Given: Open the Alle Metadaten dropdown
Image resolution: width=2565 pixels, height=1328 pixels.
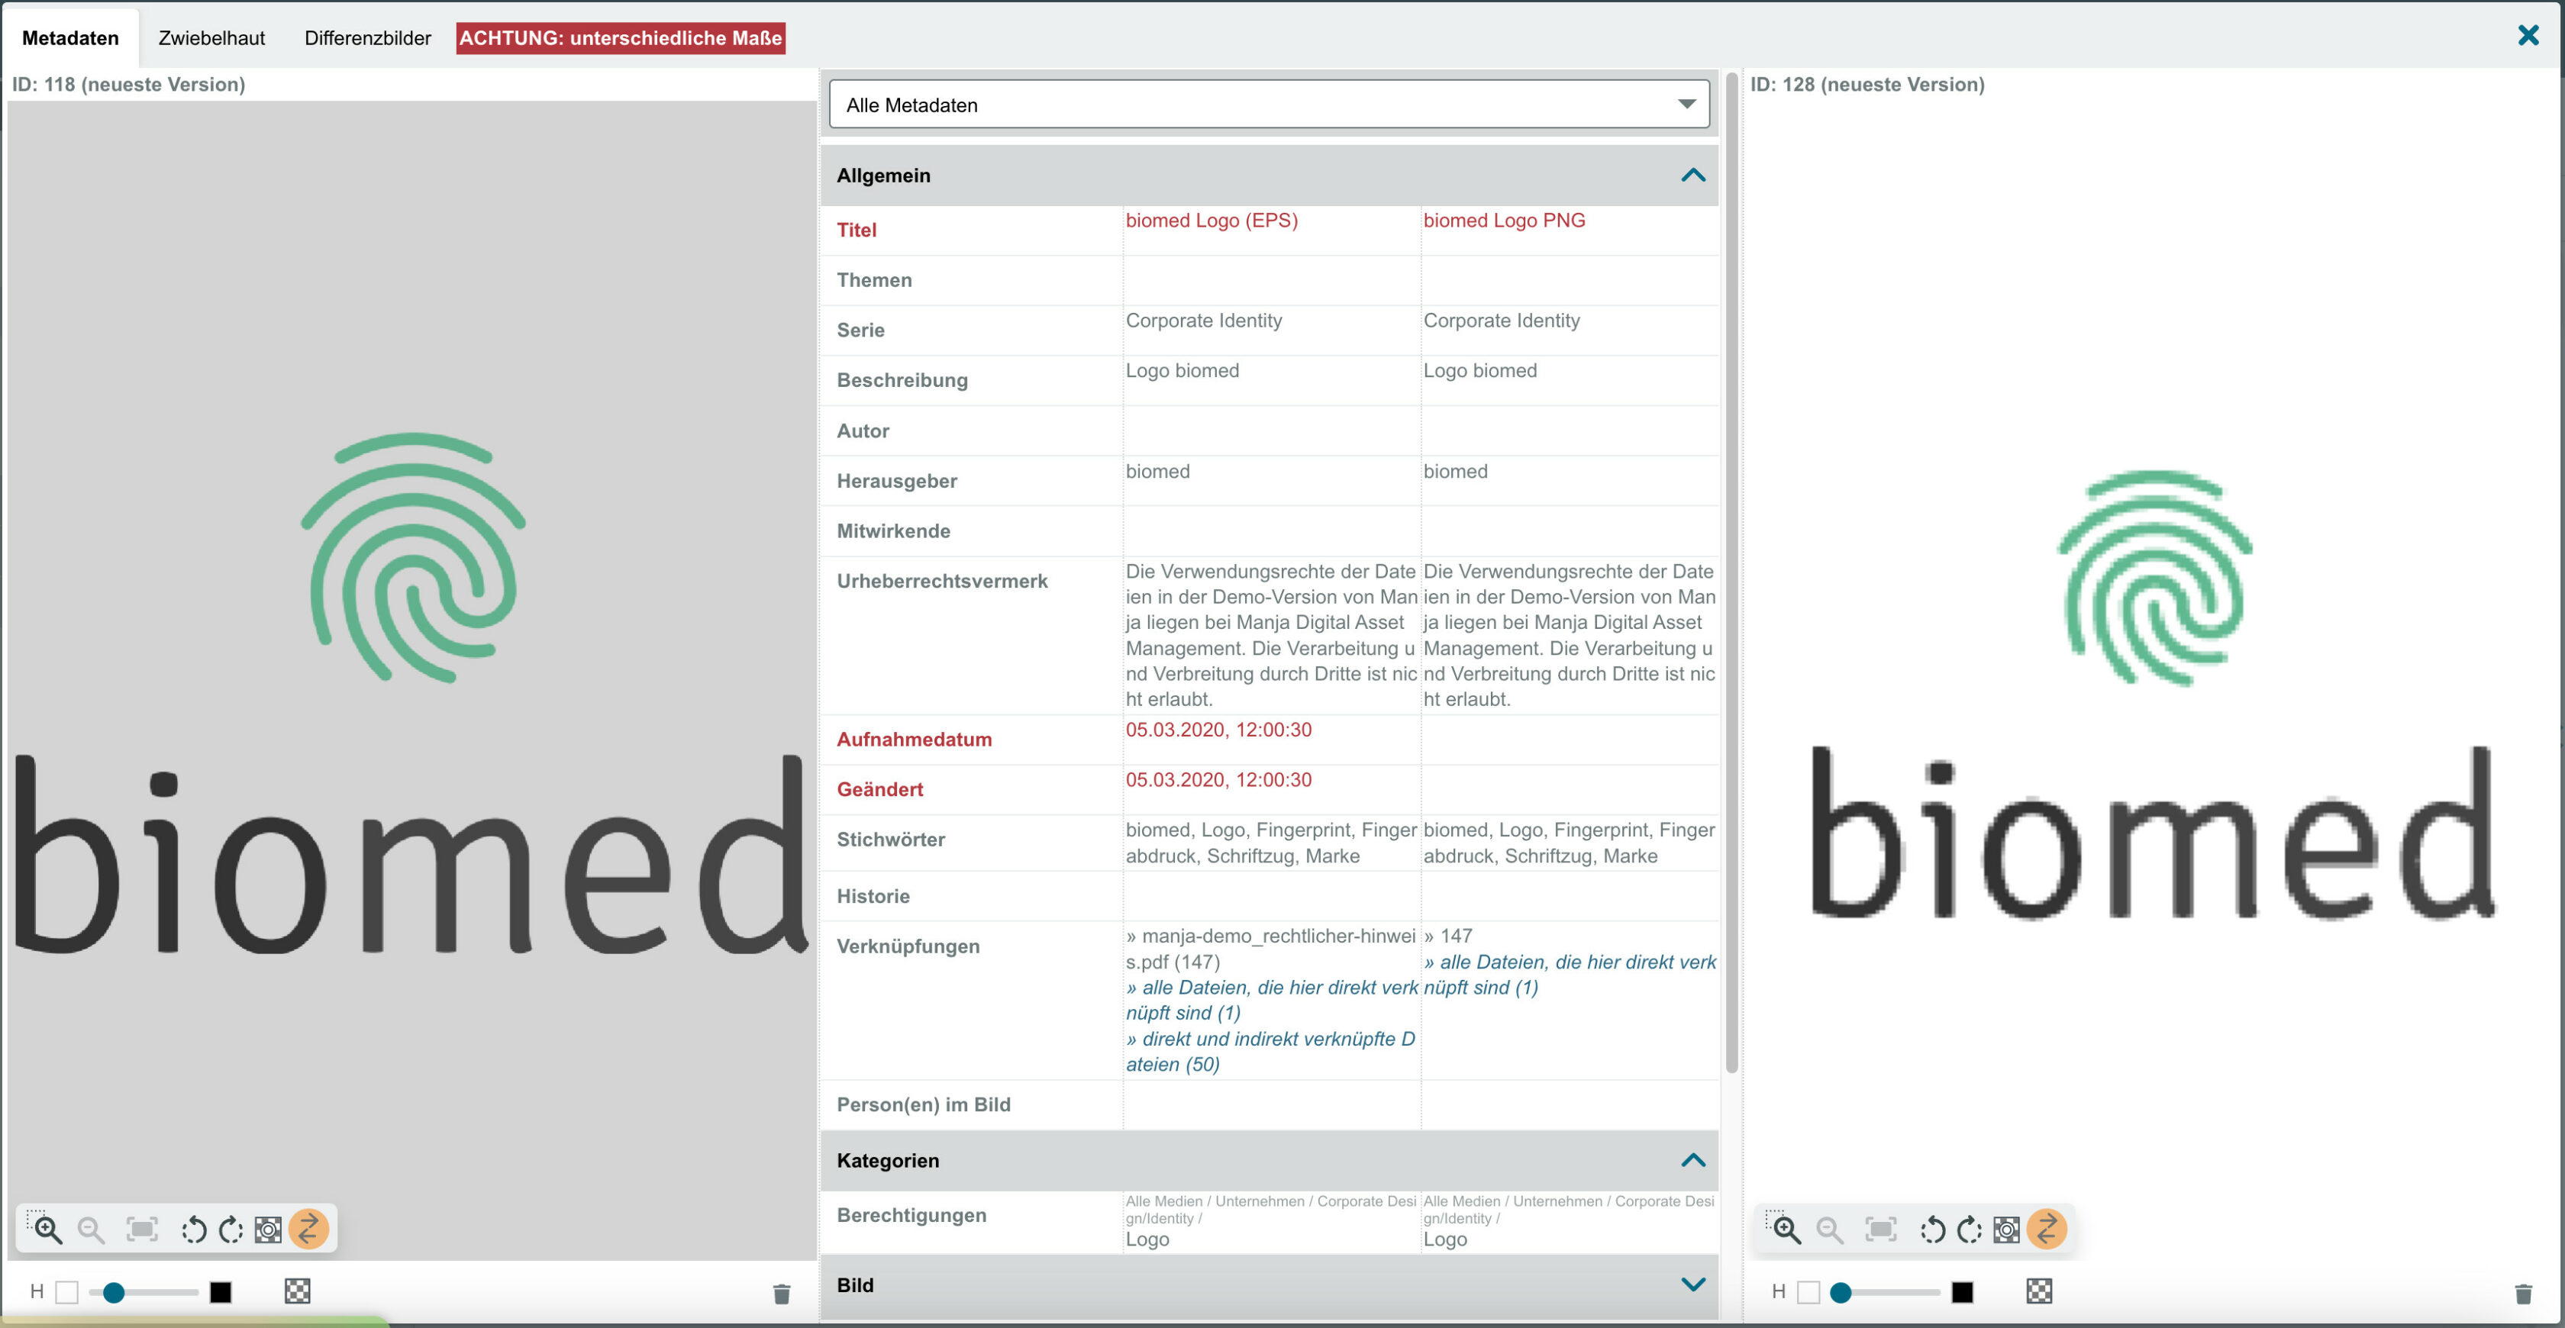Looking at the screenshot, I should pyautogui.click(x=1269, y=105).
